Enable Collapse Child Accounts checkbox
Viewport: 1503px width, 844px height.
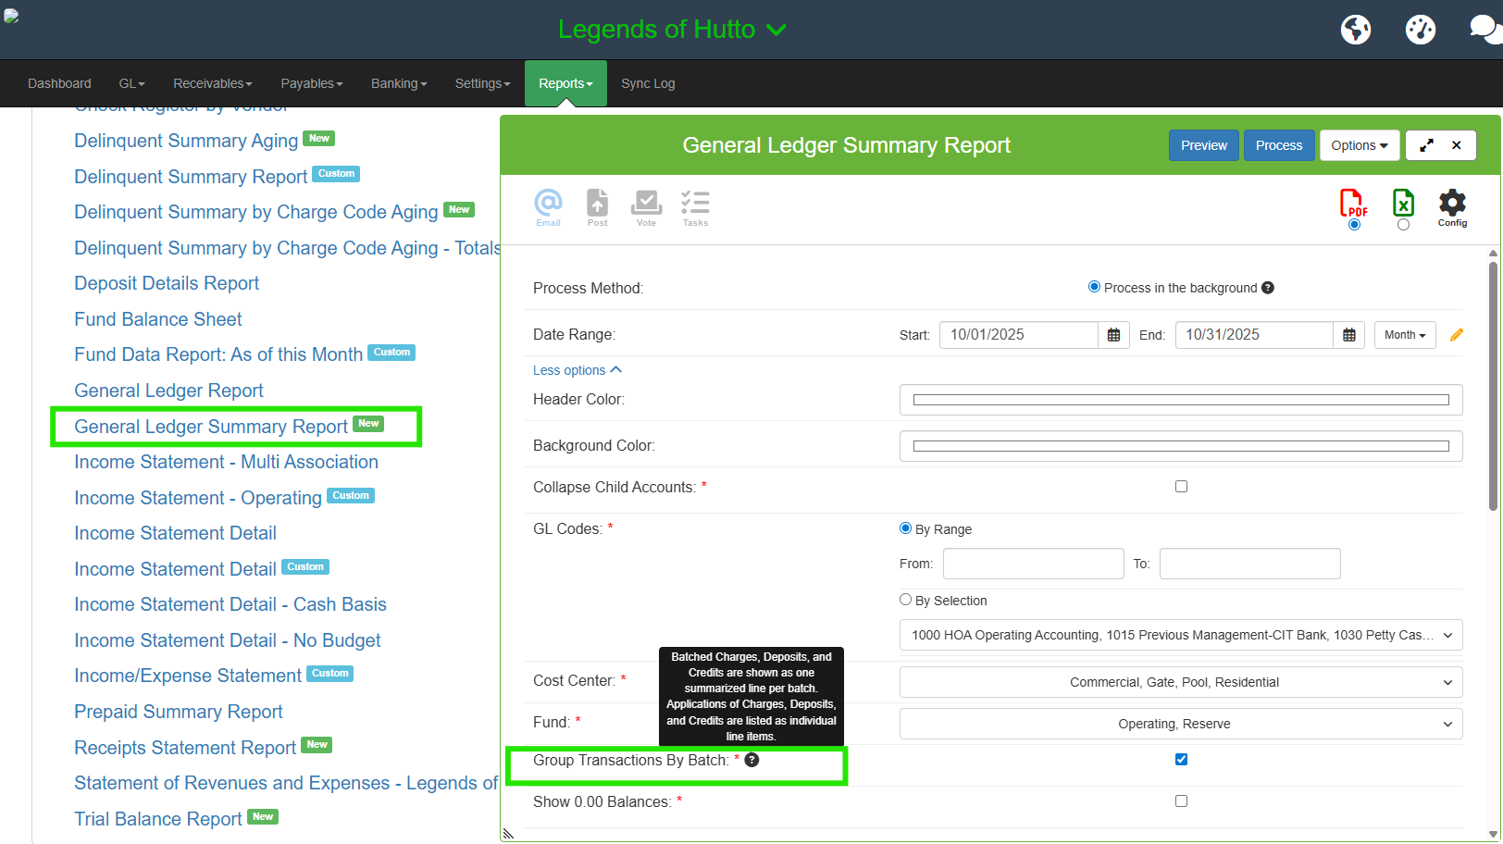(x=1181, y=487)
